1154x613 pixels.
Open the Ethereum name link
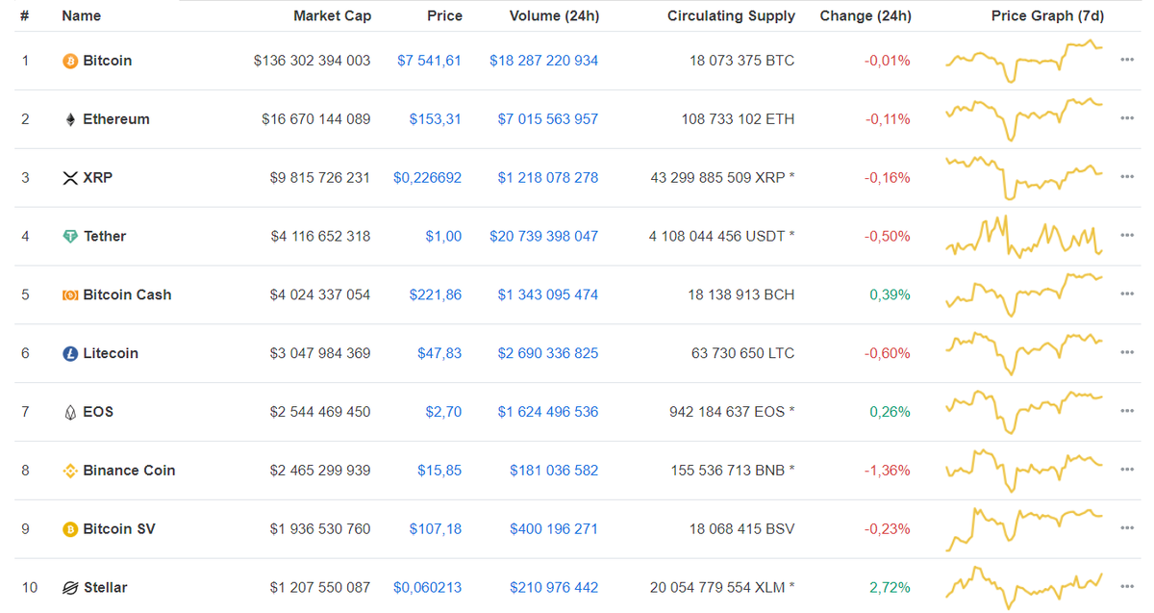(116, 119)
